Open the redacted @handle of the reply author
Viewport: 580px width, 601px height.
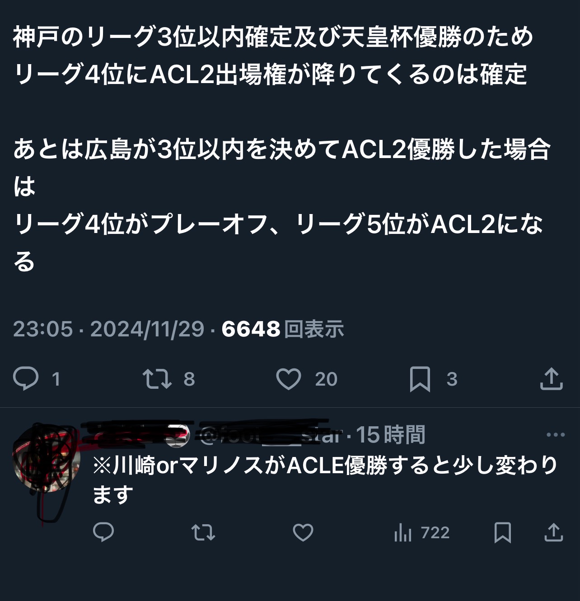click(270, 434)
